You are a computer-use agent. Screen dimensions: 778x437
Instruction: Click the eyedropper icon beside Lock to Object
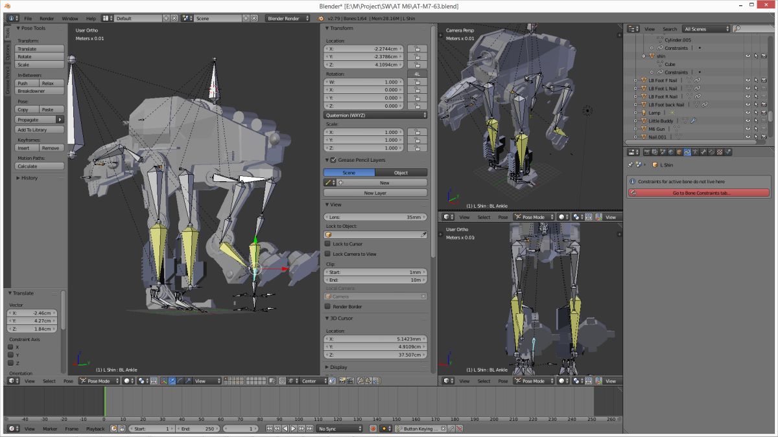click(423, 234)
